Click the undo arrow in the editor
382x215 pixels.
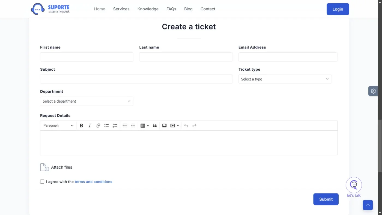(186, 126)
